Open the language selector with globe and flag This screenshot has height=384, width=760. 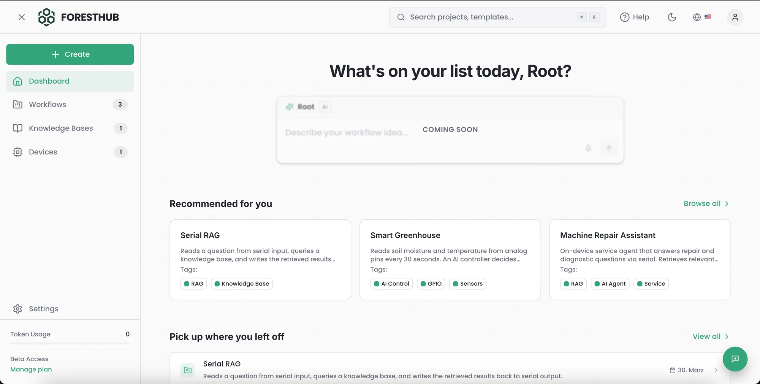[x=702, y=17]
